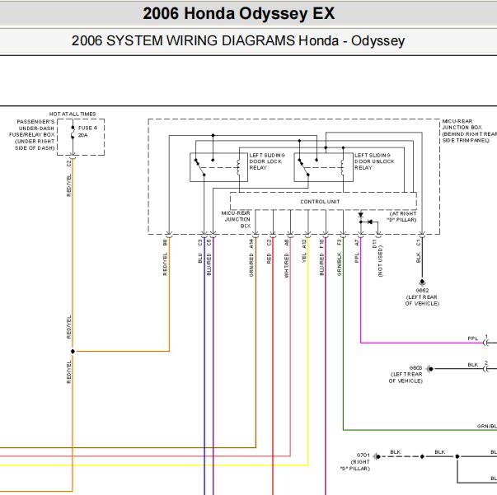Click the 'BLK' label near connector pin 2
The height and width of the screenshot is (495, 497).
(472, 365)
